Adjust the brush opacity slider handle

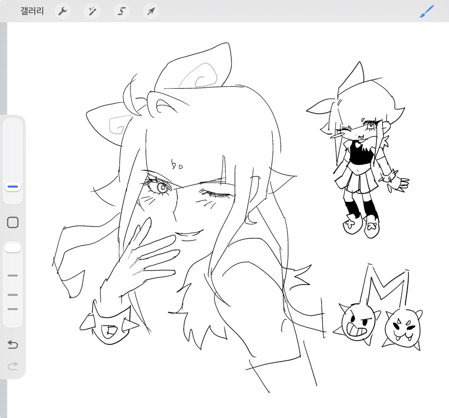[x=13, y=248]
